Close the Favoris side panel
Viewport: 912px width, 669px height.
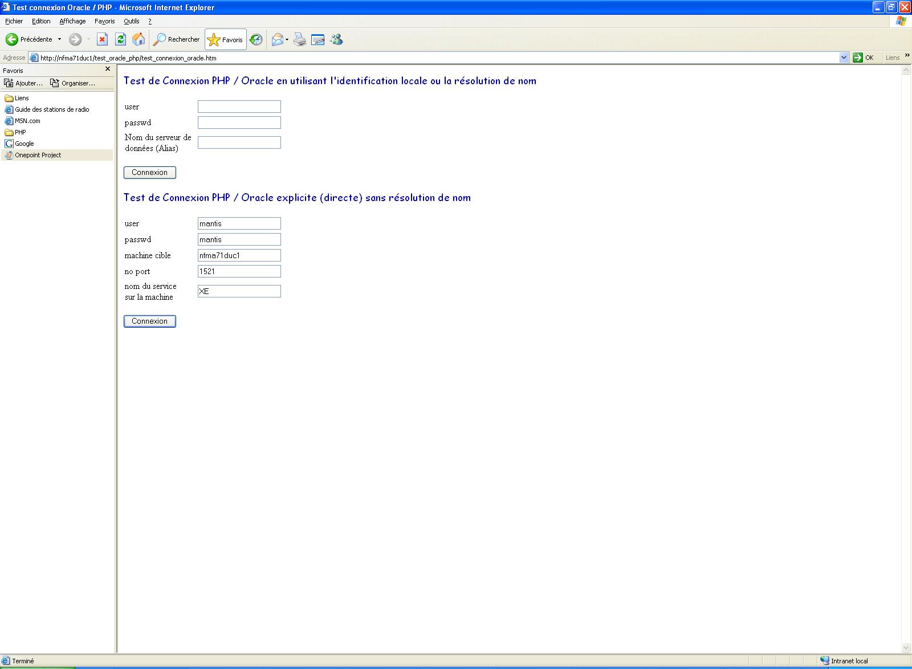(108, 69)
